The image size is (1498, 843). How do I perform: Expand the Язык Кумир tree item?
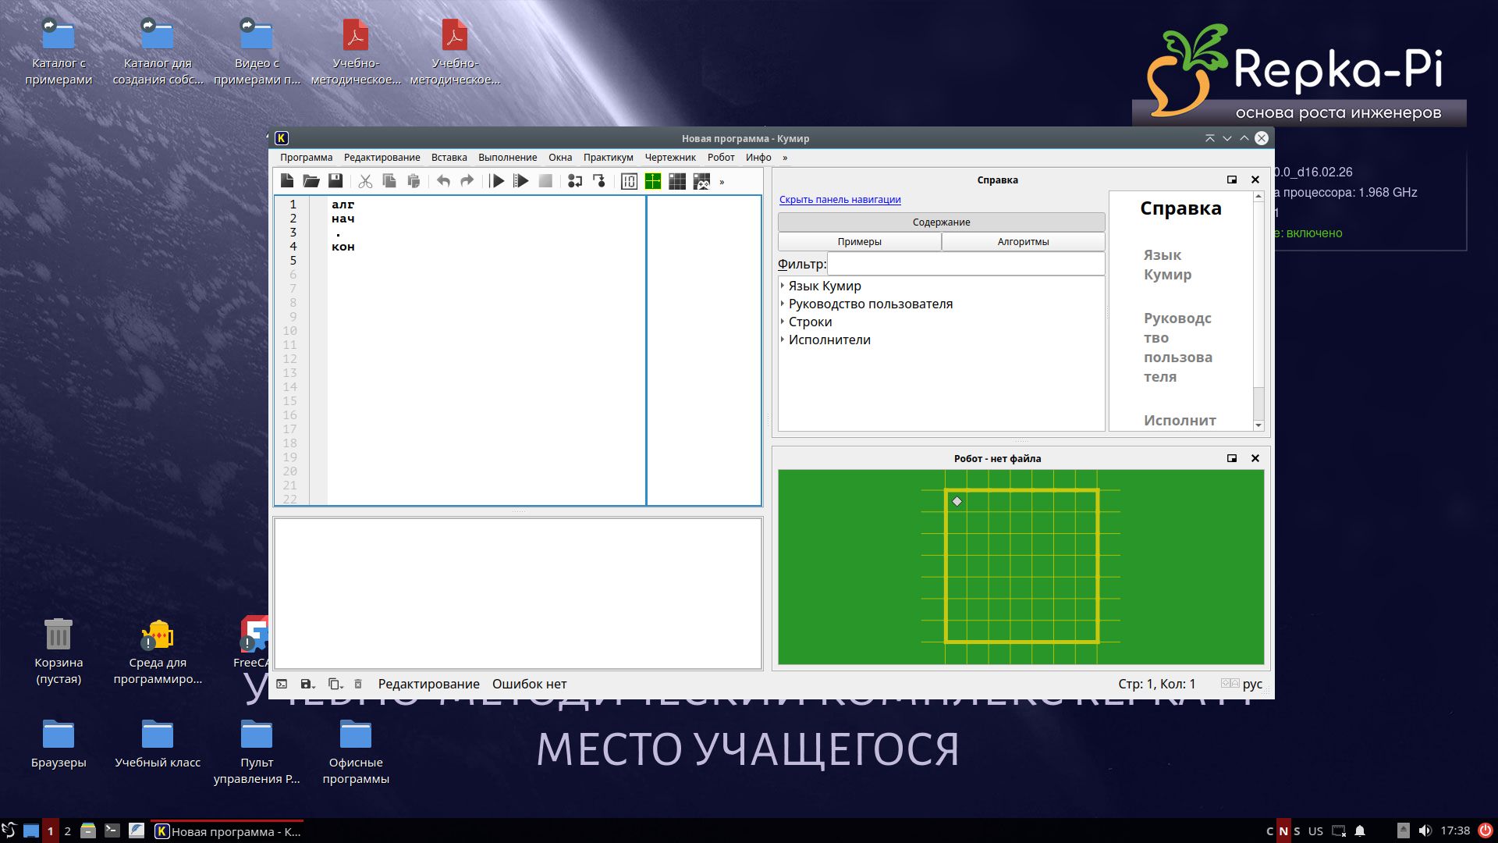783,286
